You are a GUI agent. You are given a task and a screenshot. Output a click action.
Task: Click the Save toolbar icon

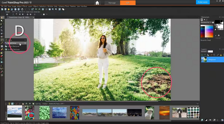15,9
